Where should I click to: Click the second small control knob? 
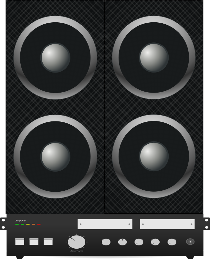click(122, 242)
